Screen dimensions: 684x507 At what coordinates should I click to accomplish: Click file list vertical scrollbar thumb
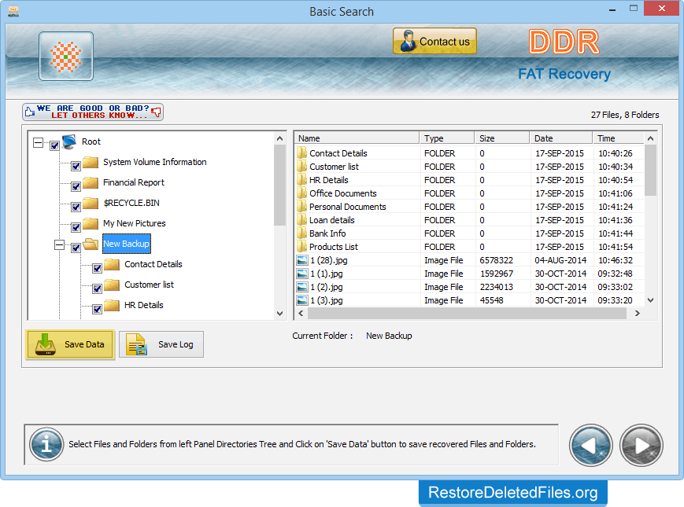pyautogui.click(x=650, y=171)
